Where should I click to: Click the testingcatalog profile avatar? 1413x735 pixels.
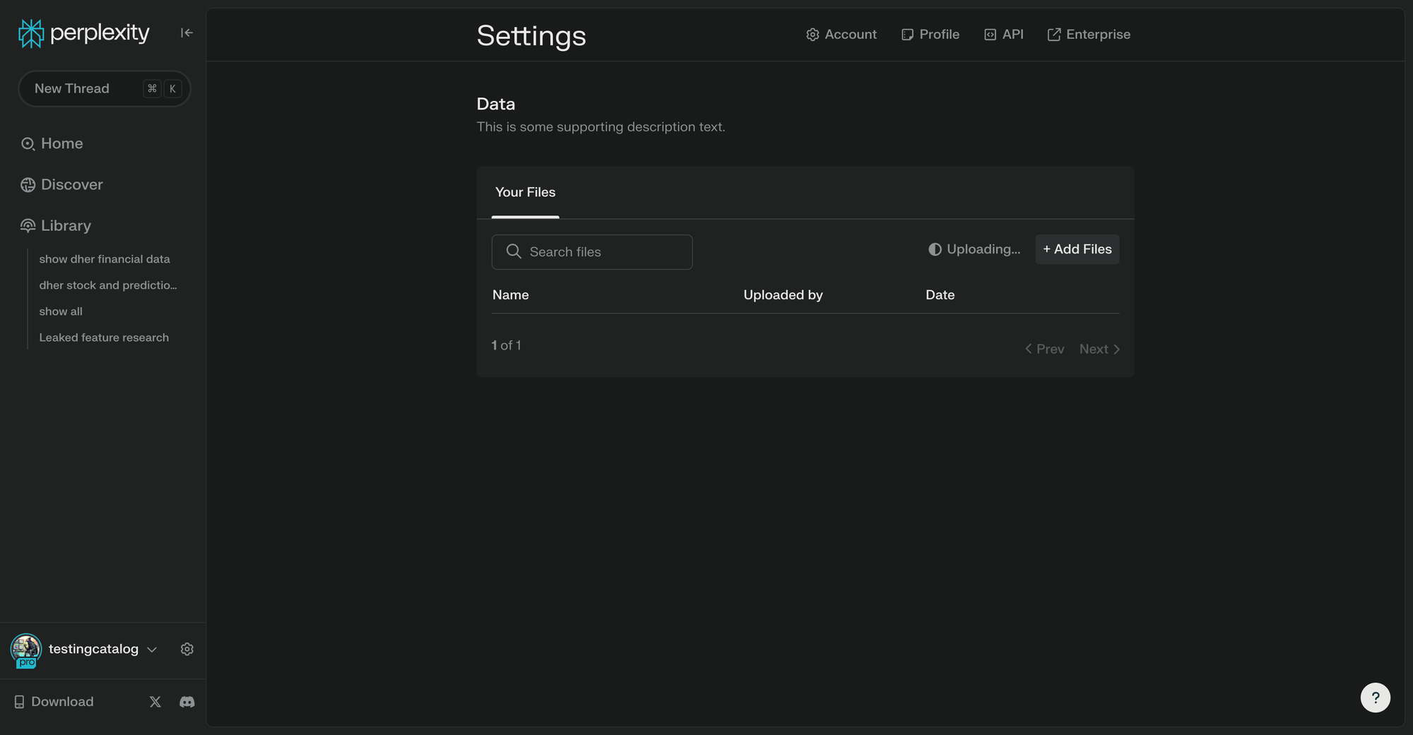tap(26, 650)
